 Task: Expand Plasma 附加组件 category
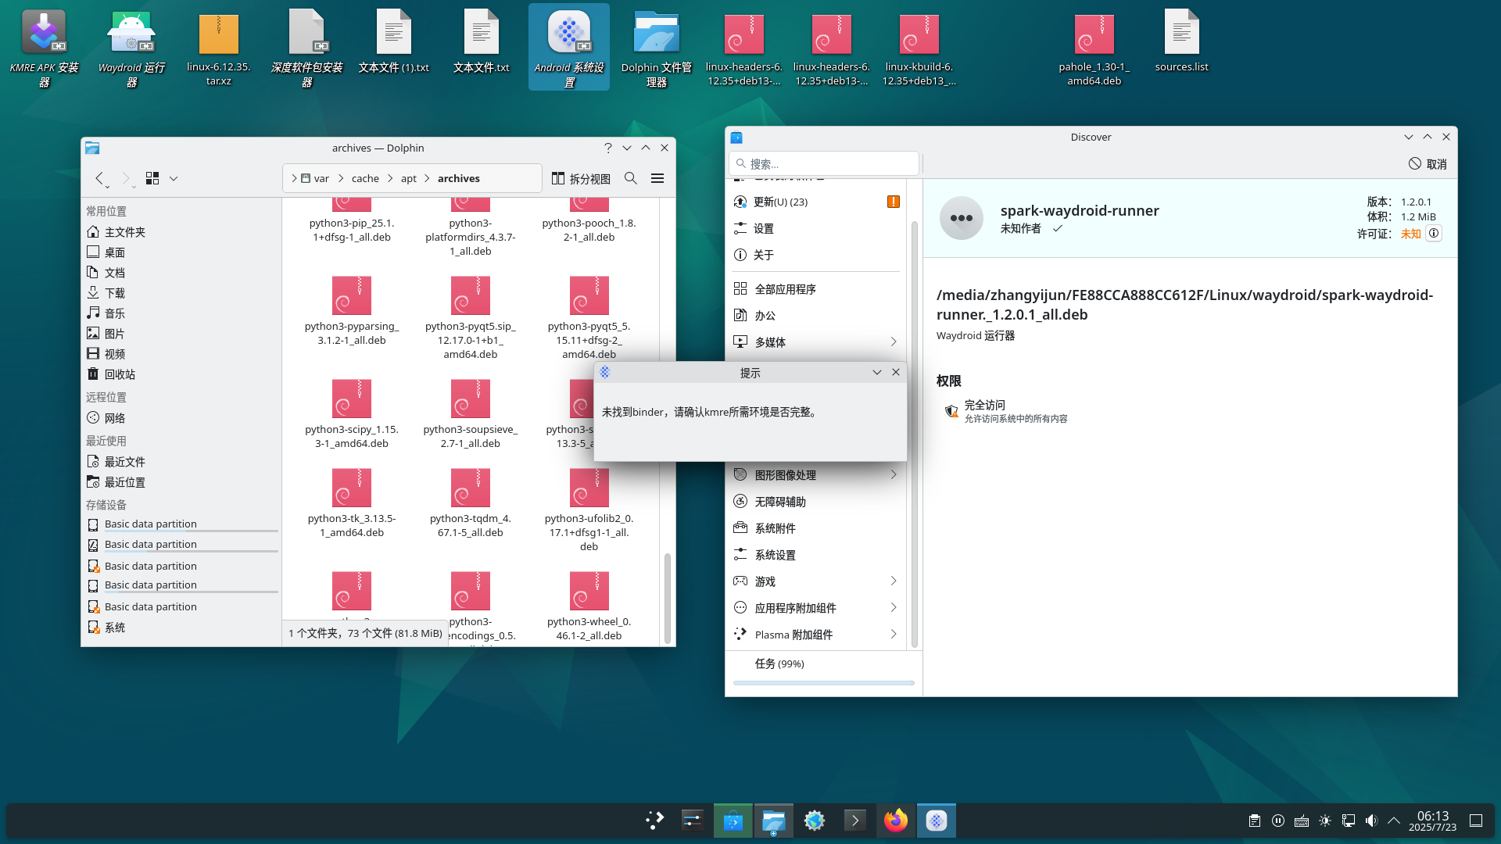point(894,634)
